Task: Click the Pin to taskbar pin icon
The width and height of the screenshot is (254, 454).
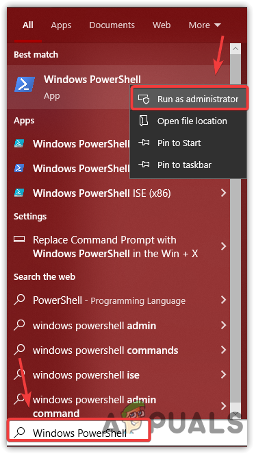Action: click(144, 165)
